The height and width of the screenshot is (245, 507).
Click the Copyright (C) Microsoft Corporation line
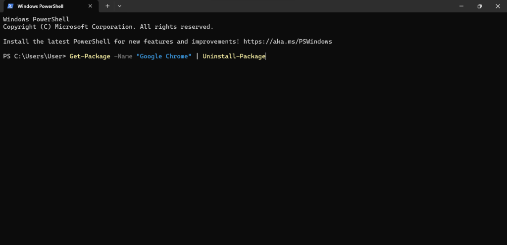(108, 27)
